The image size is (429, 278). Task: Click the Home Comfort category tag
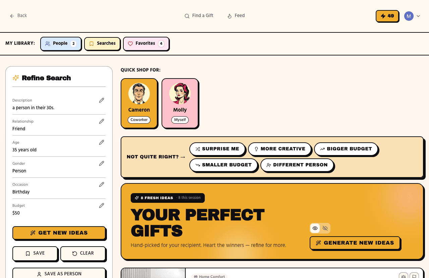tap(209, 276)
